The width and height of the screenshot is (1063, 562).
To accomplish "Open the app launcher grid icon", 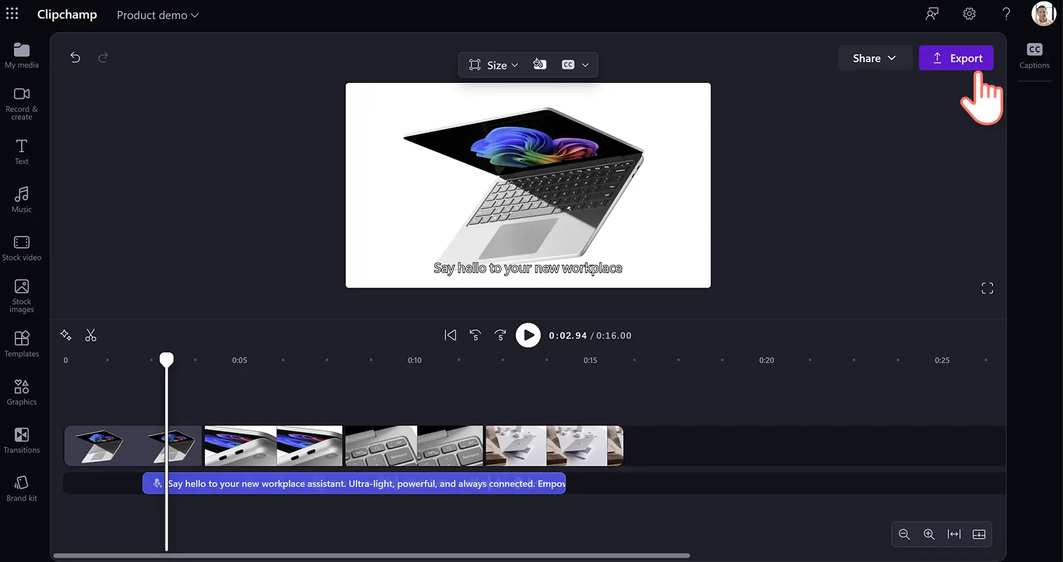I will tap(12, 14).
